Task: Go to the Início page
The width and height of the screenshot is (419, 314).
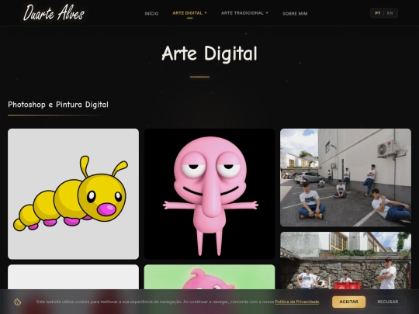Action: 151,13
